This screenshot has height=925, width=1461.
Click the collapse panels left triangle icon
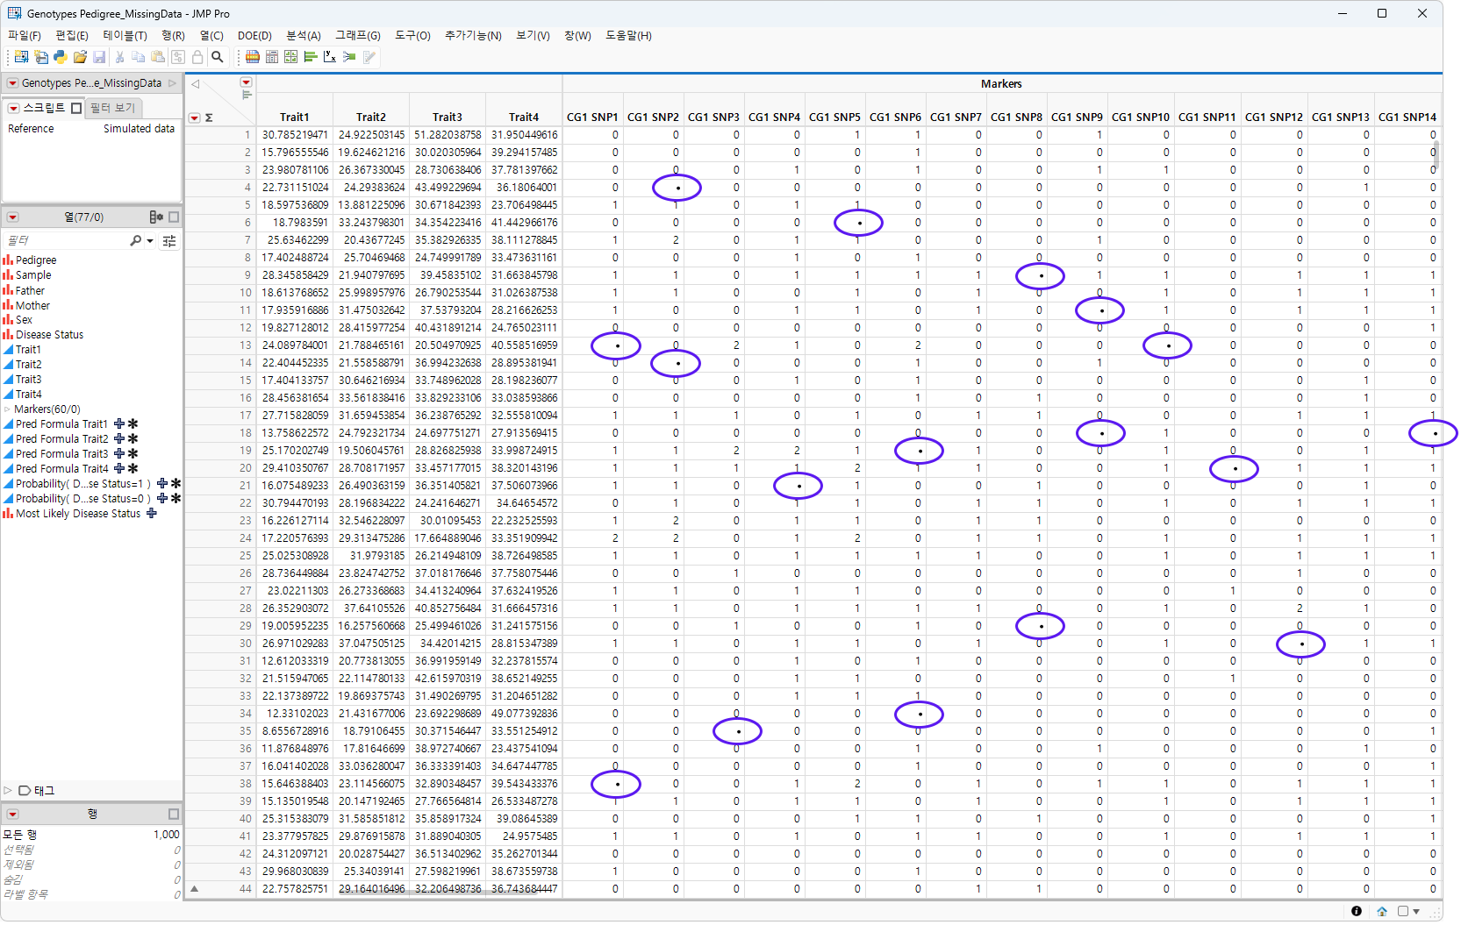tap(196, 84)
